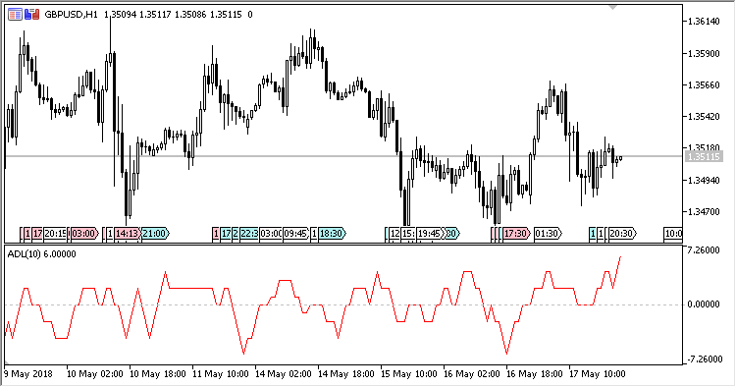Select the cyan 17 event marker
Screen dimensions: 736x387
[227, 234]
